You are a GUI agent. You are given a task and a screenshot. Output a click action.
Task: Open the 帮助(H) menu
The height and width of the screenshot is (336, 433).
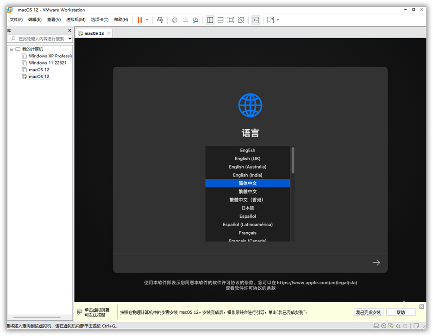(121, 19)
